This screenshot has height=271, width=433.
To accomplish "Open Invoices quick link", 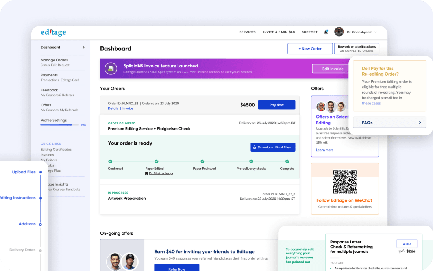I will (47, 155).
